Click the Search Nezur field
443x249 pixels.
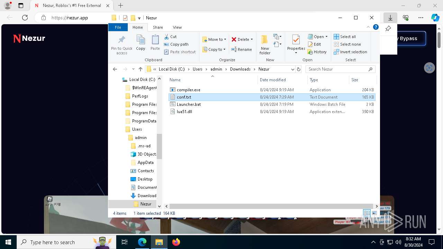pyautogui.click(x=340, y=69)
